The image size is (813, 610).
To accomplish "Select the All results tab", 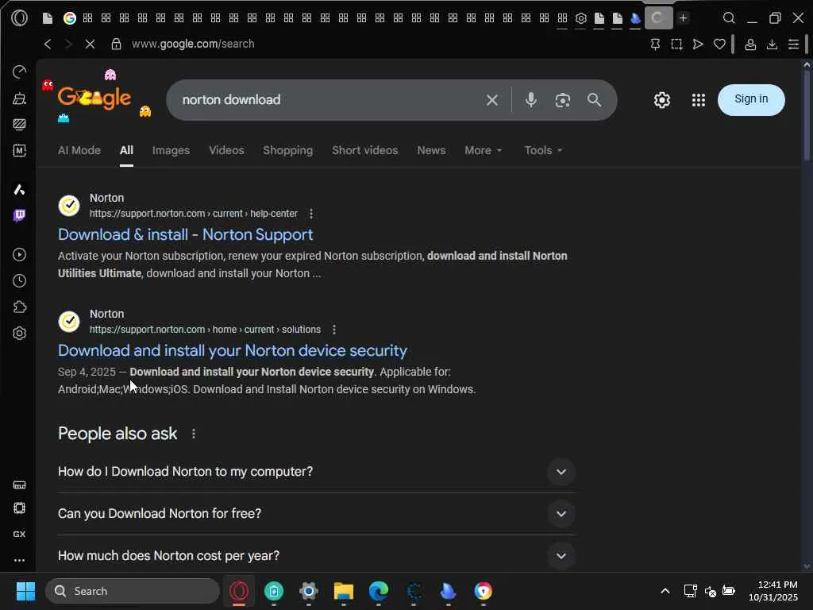I will tap(126, 150).
